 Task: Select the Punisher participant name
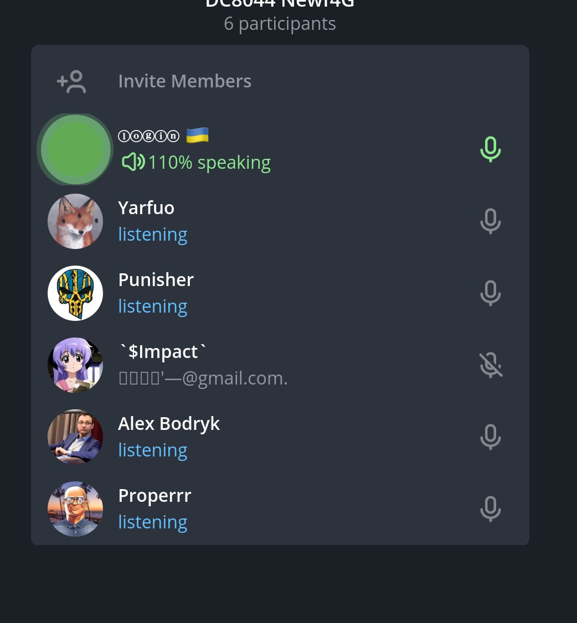click(x=156, y=280)
